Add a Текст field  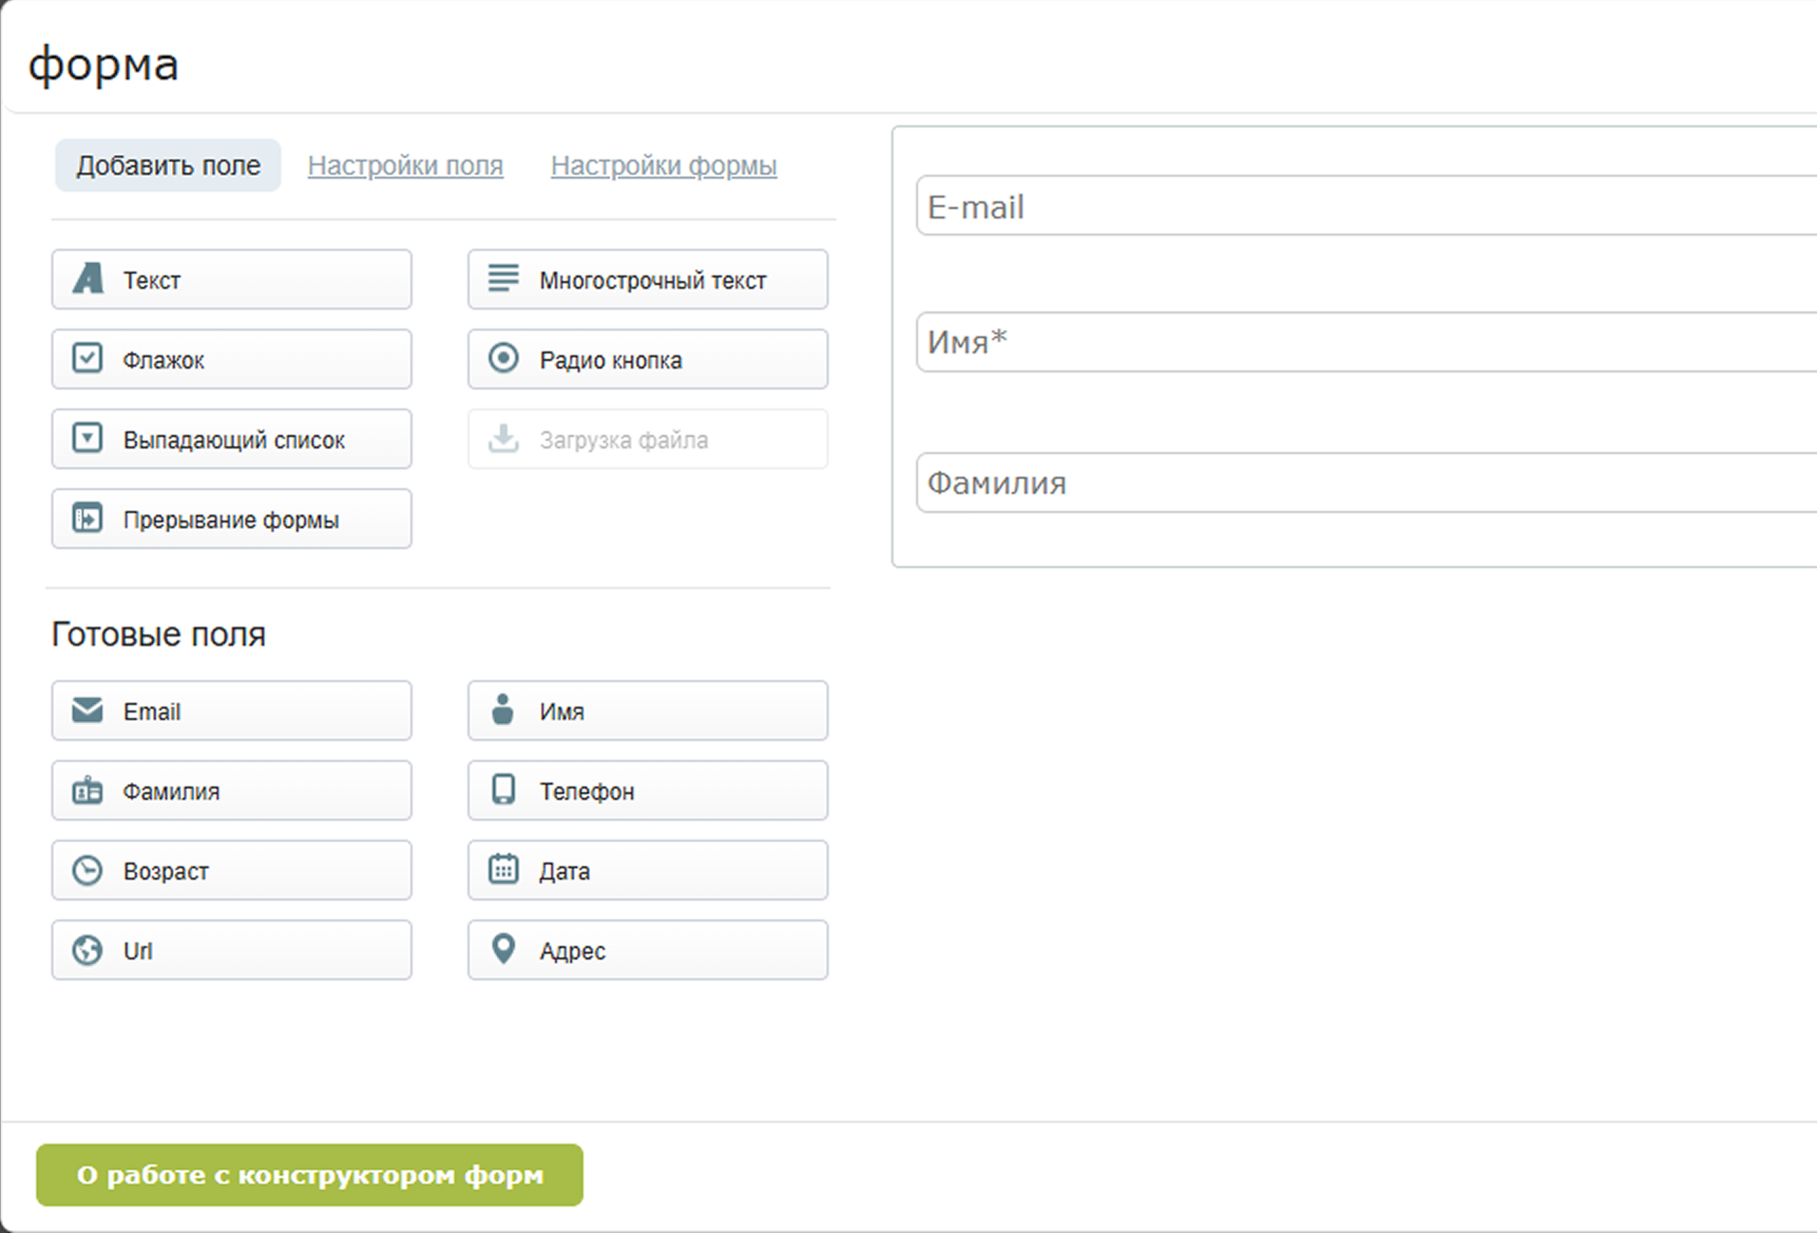pyautogui.click(x=232, y=279)
